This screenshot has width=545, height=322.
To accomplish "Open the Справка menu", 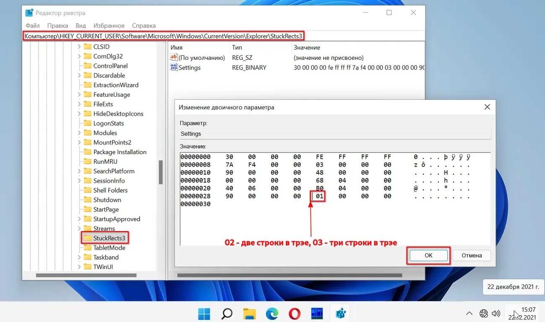I will 144,26.
